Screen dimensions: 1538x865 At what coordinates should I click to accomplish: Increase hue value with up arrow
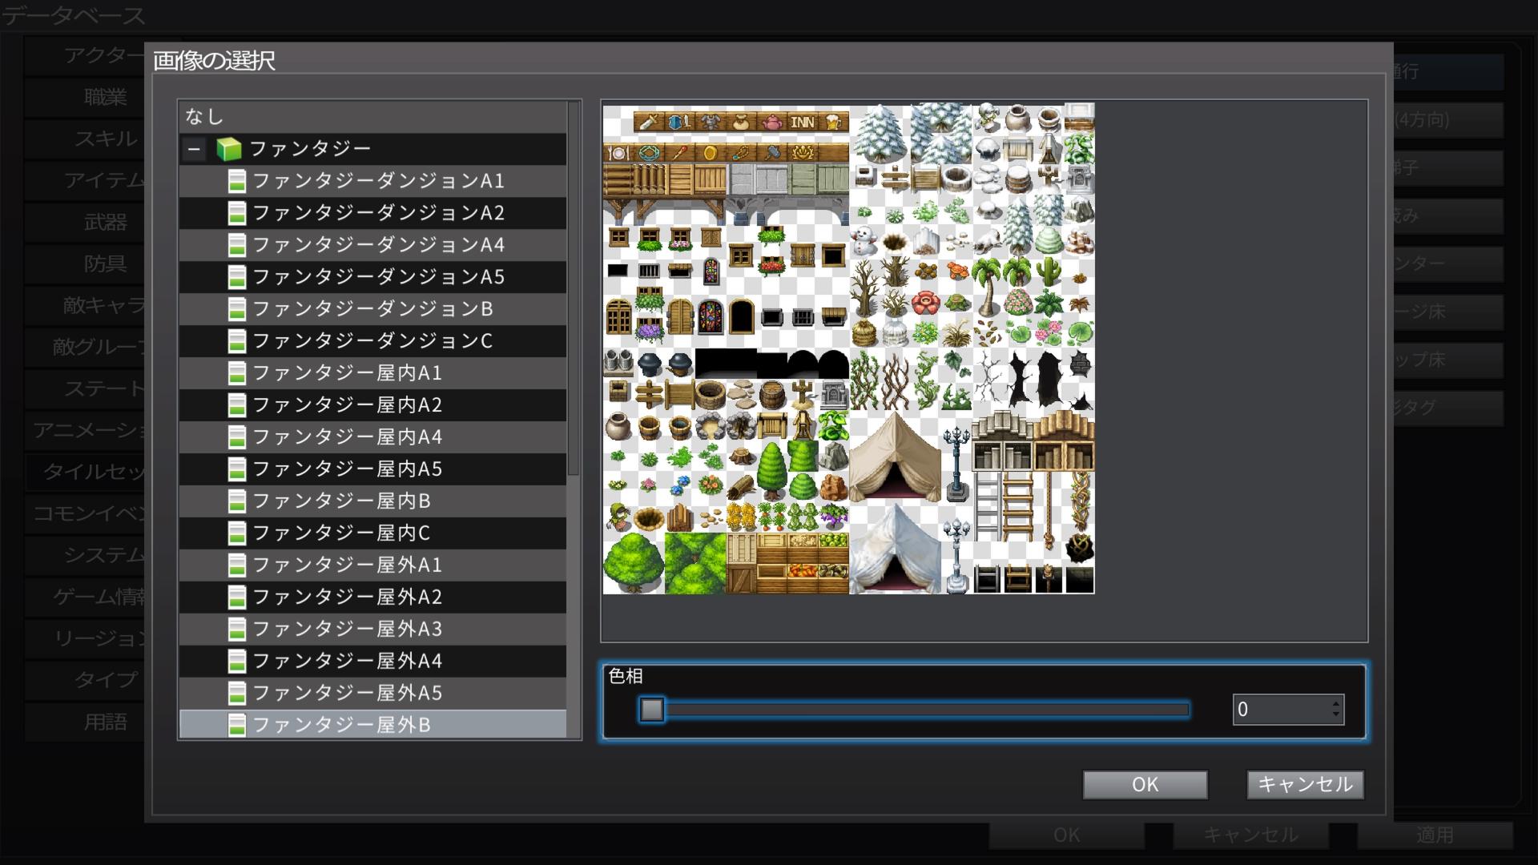click(1335, 703)
